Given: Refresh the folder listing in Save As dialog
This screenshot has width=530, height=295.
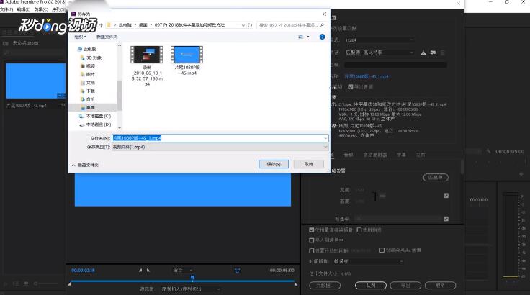Looking at the screenshot, I should click(250, 25).
